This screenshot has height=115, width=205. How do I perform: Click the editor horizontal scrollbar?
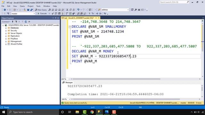(116, 79)
